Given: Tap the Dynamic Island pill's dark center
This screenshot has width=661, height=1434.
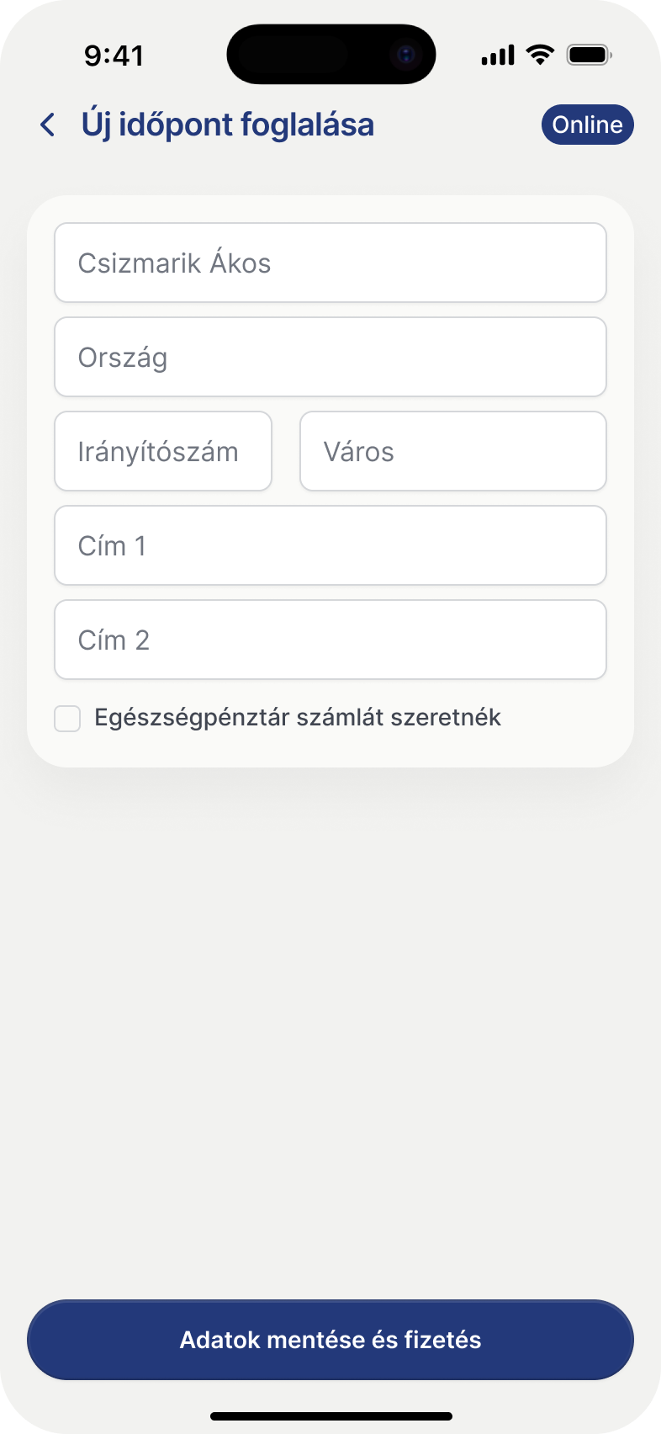Looking at the screenshot, I should 311,55.
